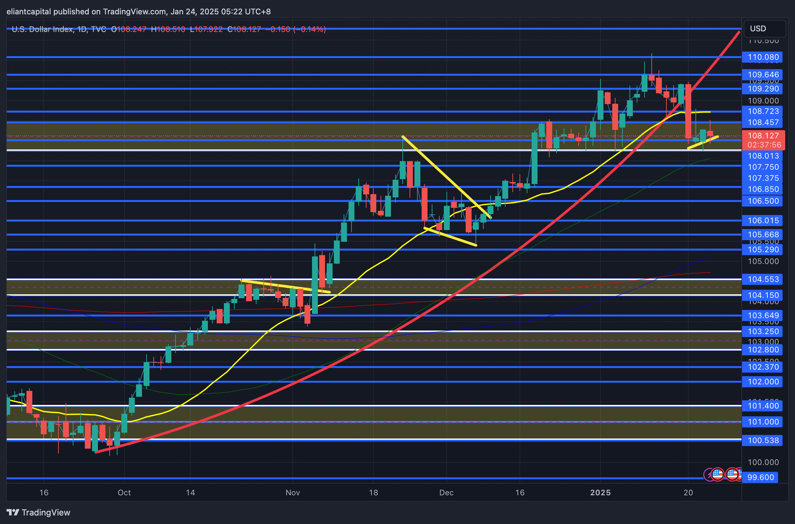The height and width of the screenshot is (524, 795).
Task: Click the current price label 108.127
Action: 763,136
